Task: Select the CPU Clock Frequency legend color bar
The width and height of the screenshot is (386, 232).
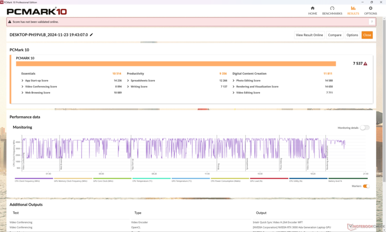Action: [34, 179]
